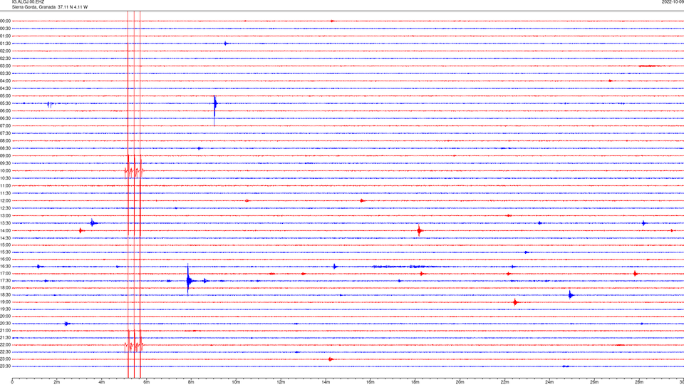
Task: Select the 23:30 row label
Action: pos(6,366)
